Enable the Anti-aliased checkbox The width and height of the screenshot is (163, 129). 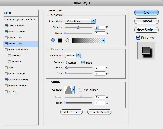pos(81,90)
